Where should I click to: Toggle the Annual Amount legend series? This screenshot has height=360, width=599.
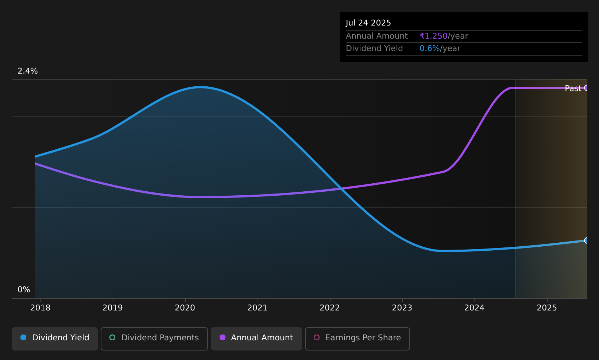[256, 339]
